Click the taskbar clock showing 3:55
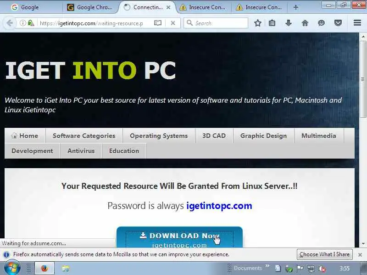 [345, 268]
